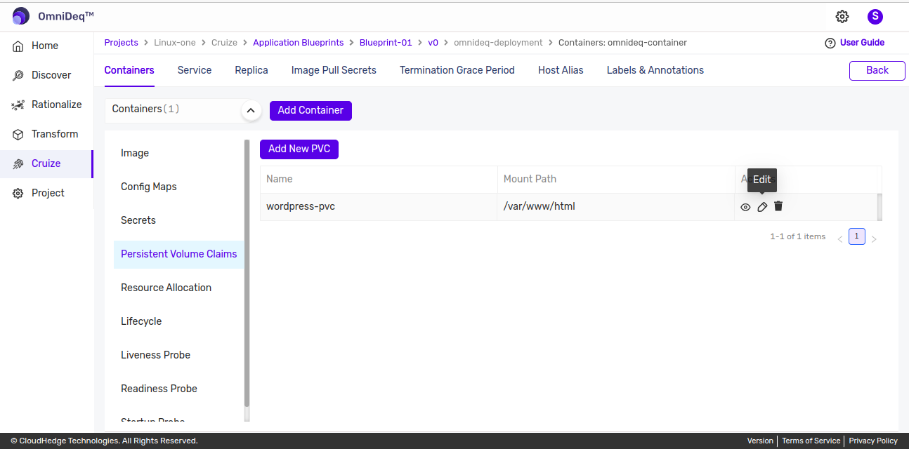Click /var/www/html mount path cell

pyautogui.click(x=616, y=207)
